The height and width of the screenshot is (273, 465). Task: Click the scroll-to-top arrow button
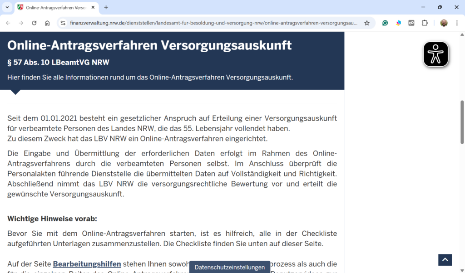tap(445, 260)
